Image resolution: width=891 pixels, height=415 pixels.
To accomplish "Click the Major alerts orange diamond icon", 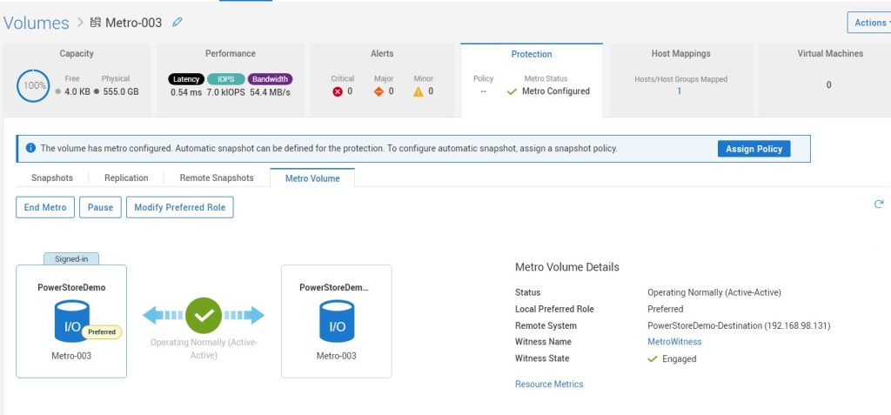I will [379, 91].
